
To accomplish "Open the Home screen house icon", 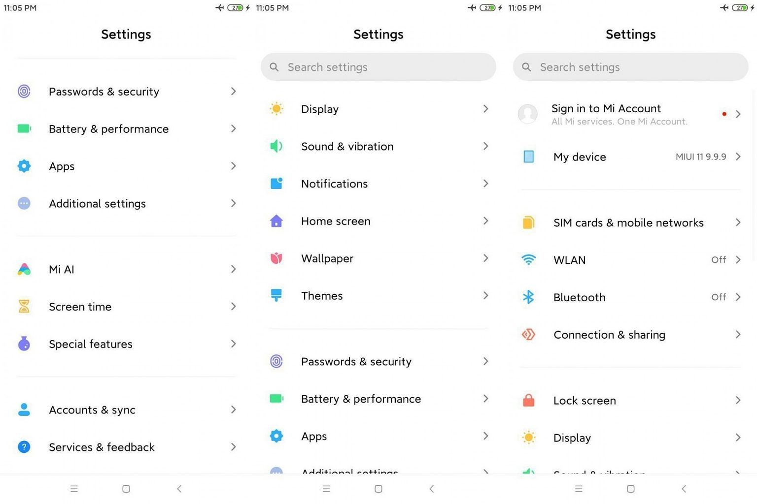I will 276,221.
